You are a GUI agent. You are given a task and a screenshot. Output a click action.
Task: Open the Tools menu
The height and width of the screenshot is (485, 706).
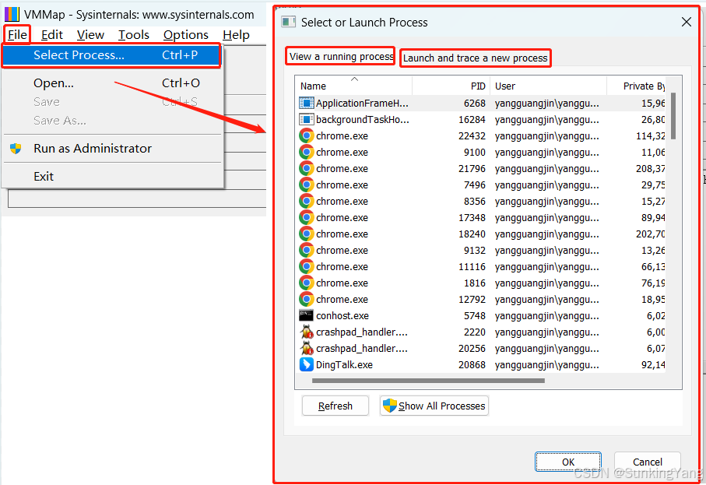tap(134, 35)
